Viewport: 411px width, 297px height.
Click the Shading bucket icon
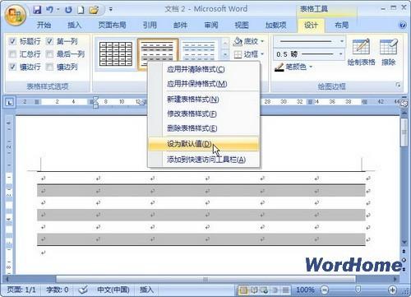pyautogui.click(x=238, y=41)
